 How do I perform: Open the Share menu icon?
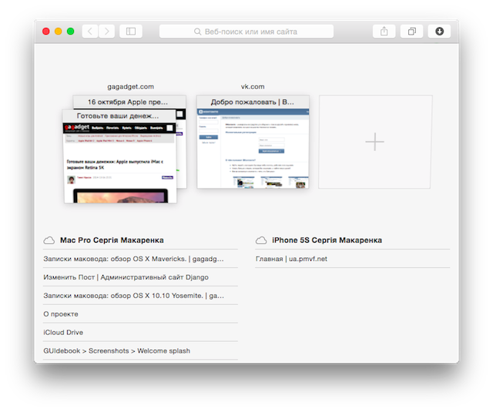pos(384,32)
